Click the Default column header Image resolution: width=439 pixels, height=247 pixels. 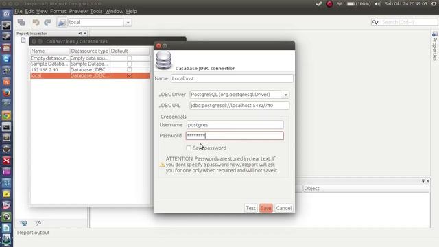[130, 51]
